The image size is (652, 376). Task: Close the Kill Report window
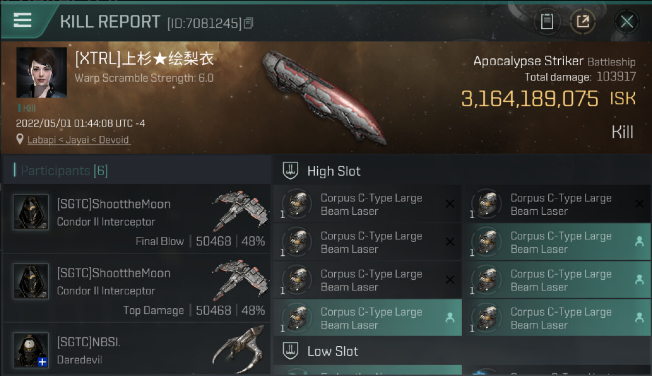tap(627, 21)
